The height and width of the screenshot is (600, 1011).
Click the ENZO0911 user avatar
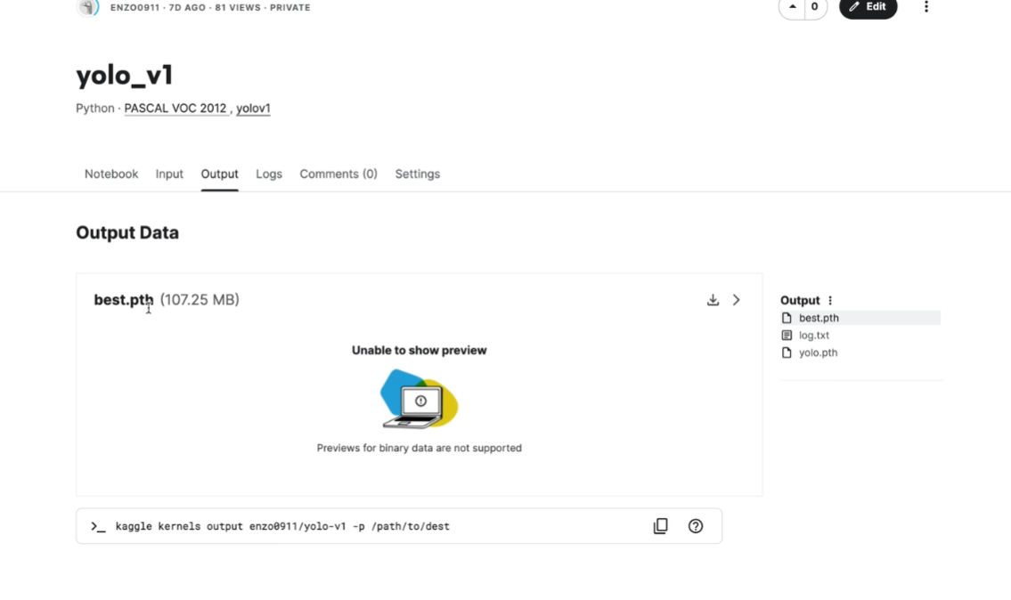click(87, 7)
